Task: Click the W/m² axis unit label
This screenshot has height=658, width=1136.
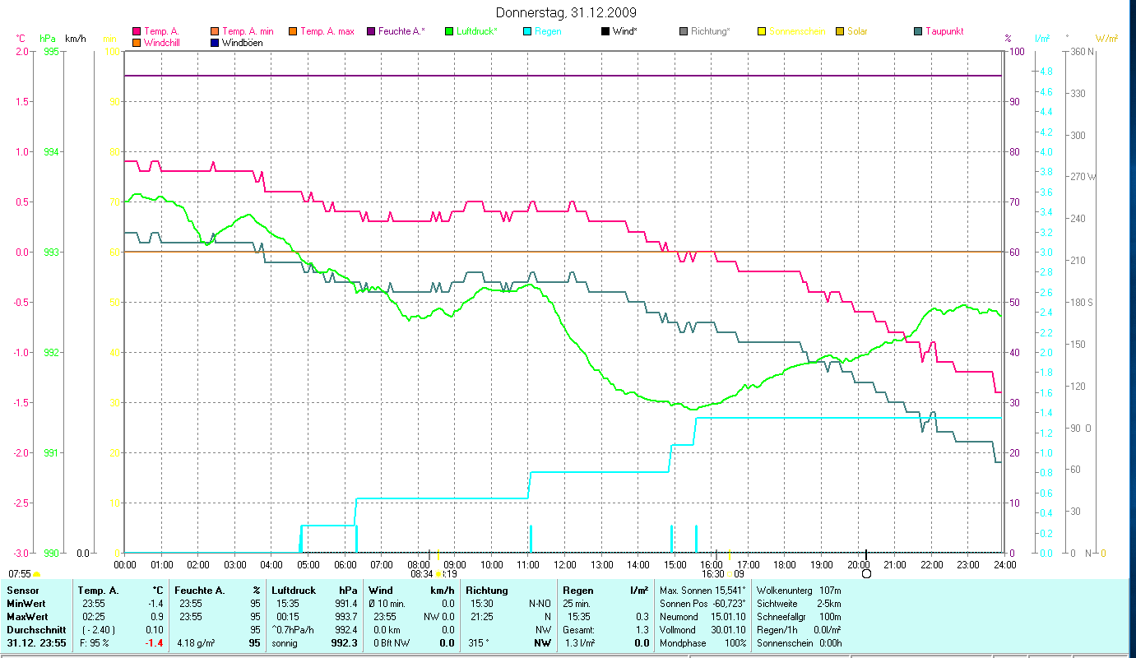Action: click(1107, 39)
